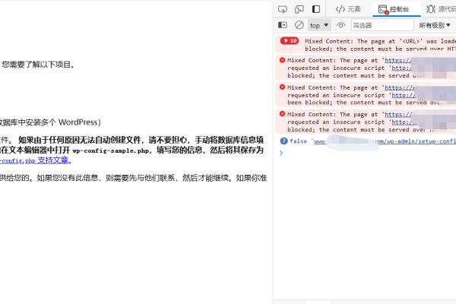Viewport: 456px width, 304px height.
Task: Open the config.php 支持文章 link
Action: (x=34, y=160)
